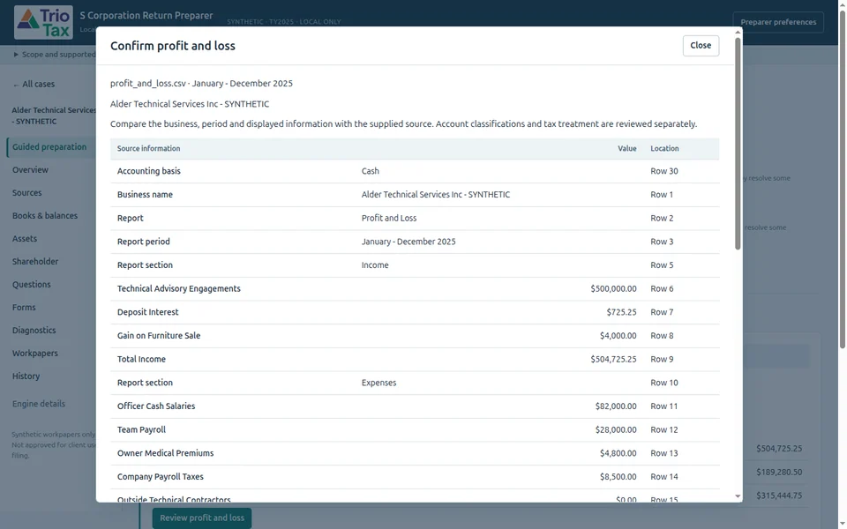The image size is (847, 529).
Task: Click Technical Advisory Engagements row label
Action: (x=179, y=289)
